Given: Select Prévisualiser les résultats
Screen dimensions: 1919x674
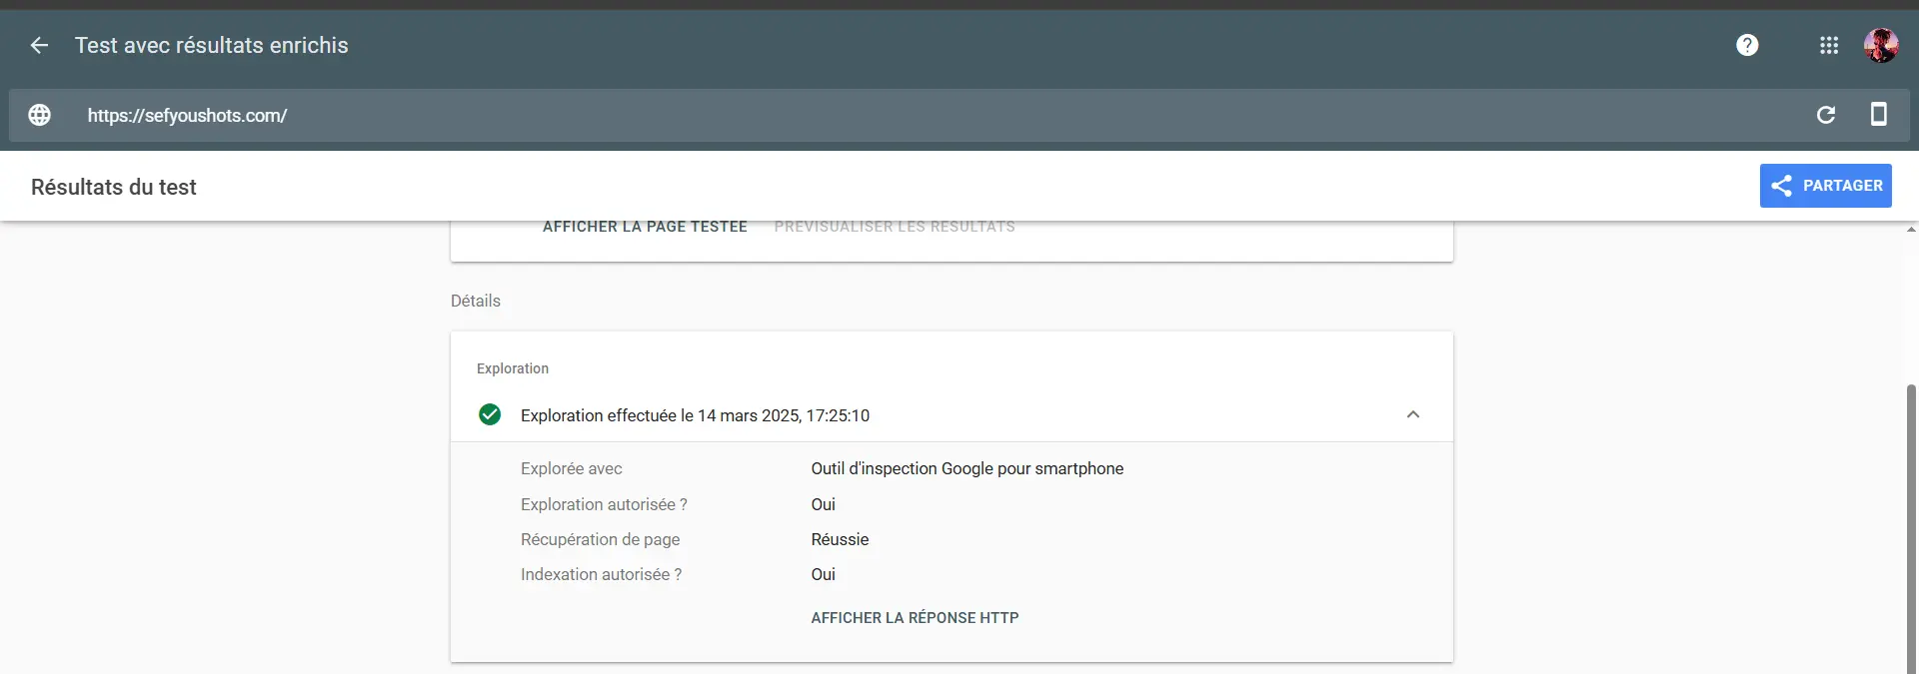Looking at the screenshot, I should pyautogui.click(x=894, y=227).
